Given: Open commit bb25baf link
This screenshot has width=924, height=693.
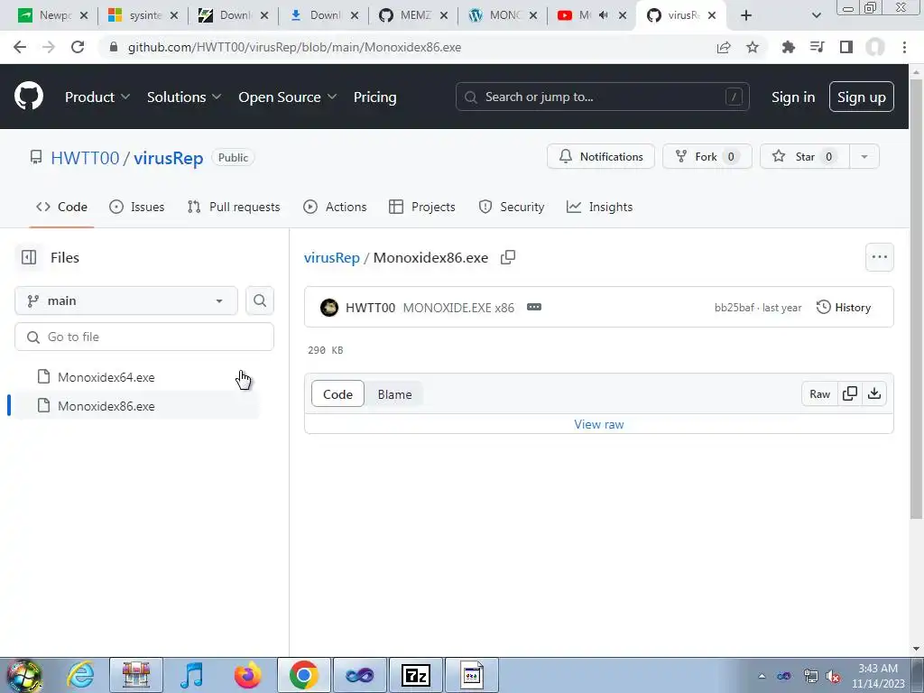Looking at the screenshot, I should [735, 308].
